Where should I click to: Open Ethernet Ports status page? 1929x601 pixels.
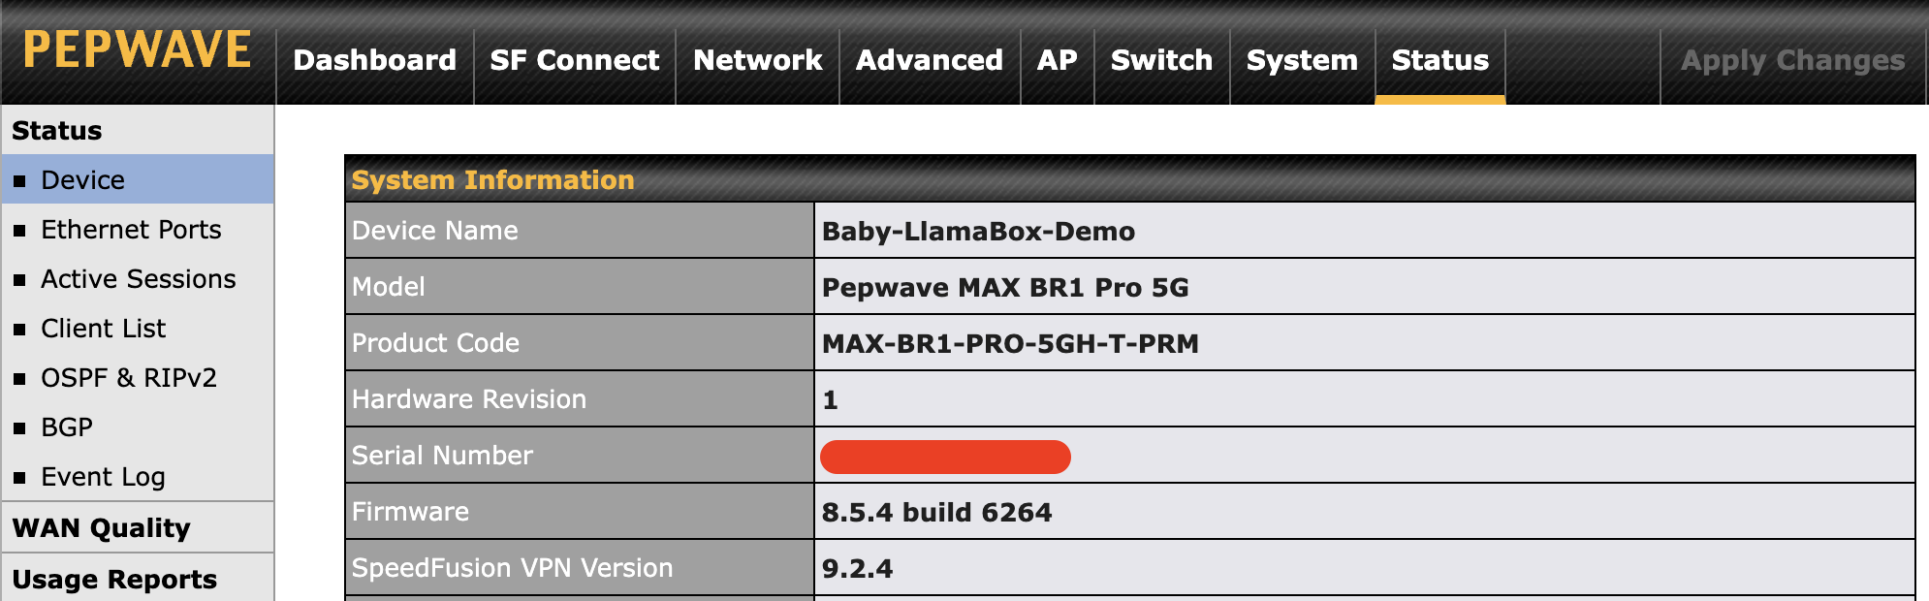coord(131,230)
